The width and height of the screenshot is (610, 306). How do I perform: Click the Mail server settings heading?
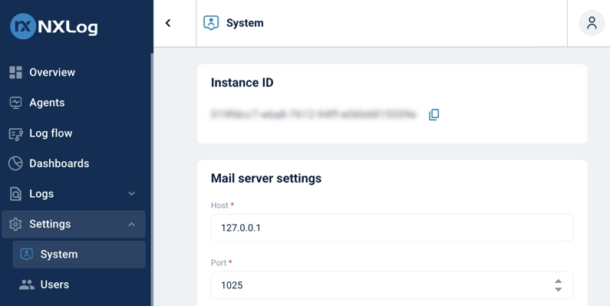click(x=266, y=179)
